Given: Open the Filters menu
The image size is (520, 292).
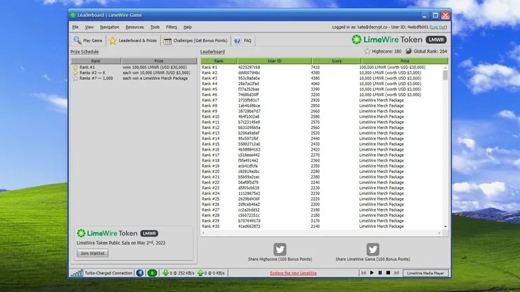Looking at the screenshot, I should coord(171,27).
